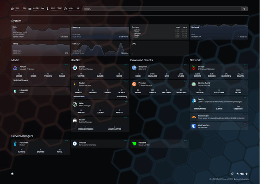Viewport: 260px width, 184px height.
Task: Click the Network traffic graph widget
Action: tap(219, 32)
